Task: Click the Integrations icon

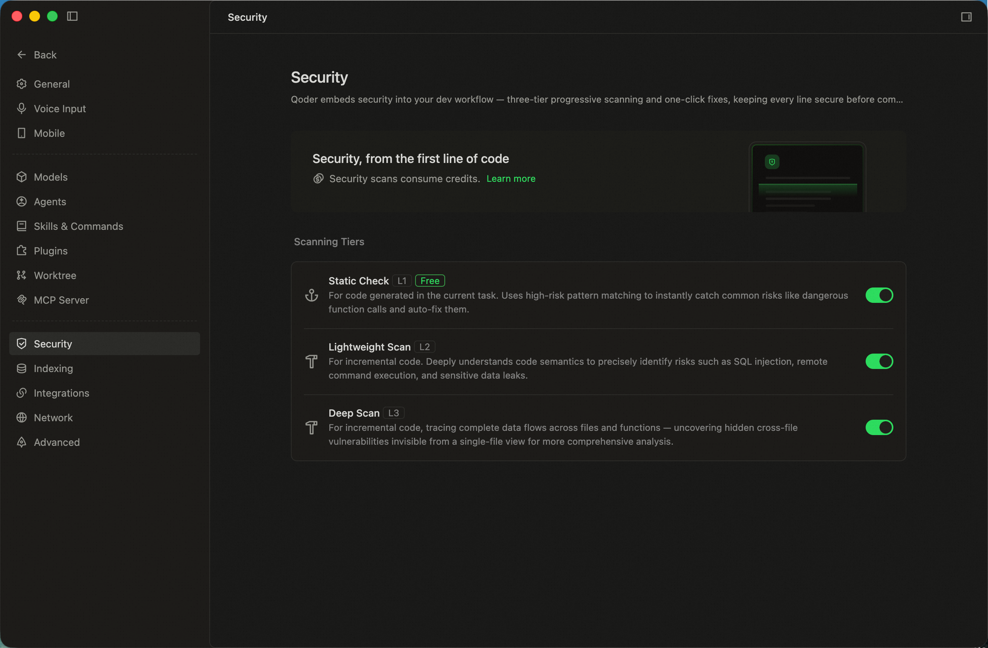Action: pyautogui.click(x=22, y=393)
